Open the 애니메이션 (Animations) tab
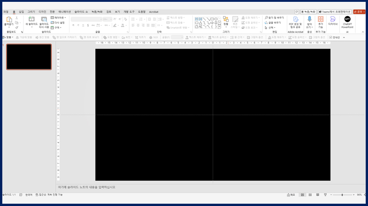This screenshot has width=368, height=206. [64, 12]
